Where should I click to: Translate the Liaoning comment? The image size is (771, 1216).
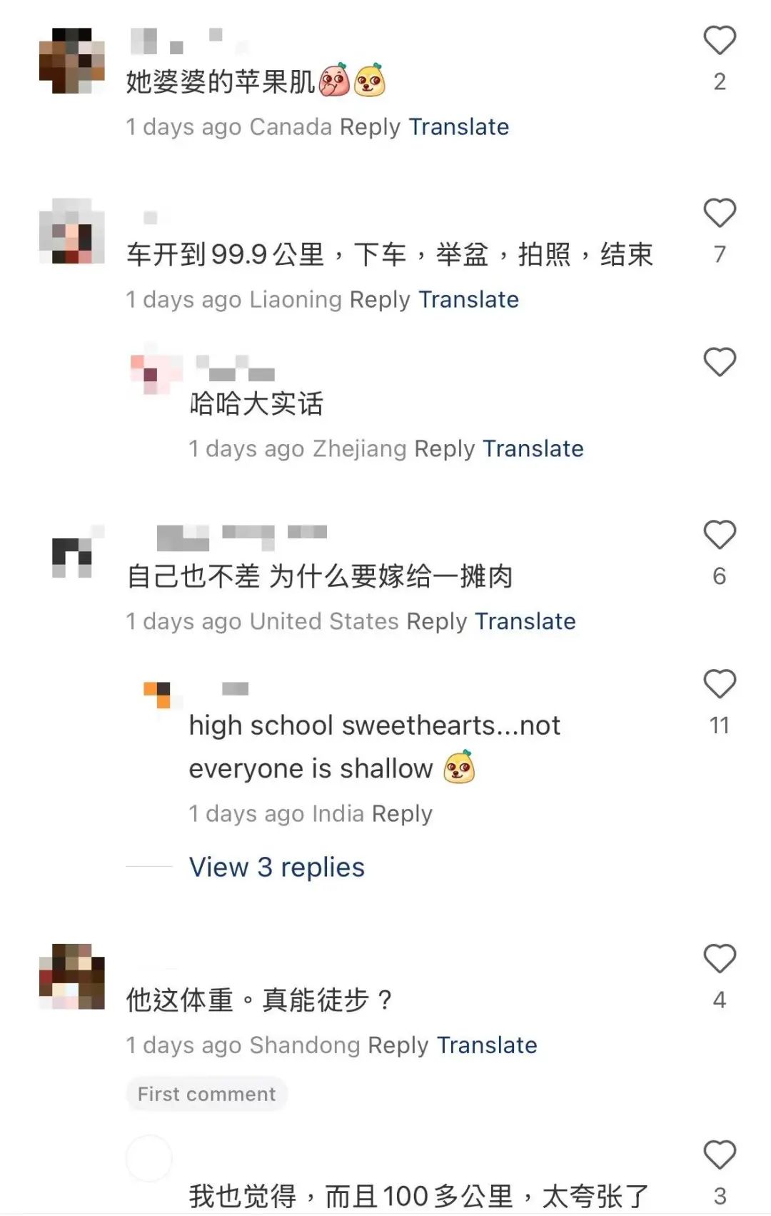click(468, 300)
